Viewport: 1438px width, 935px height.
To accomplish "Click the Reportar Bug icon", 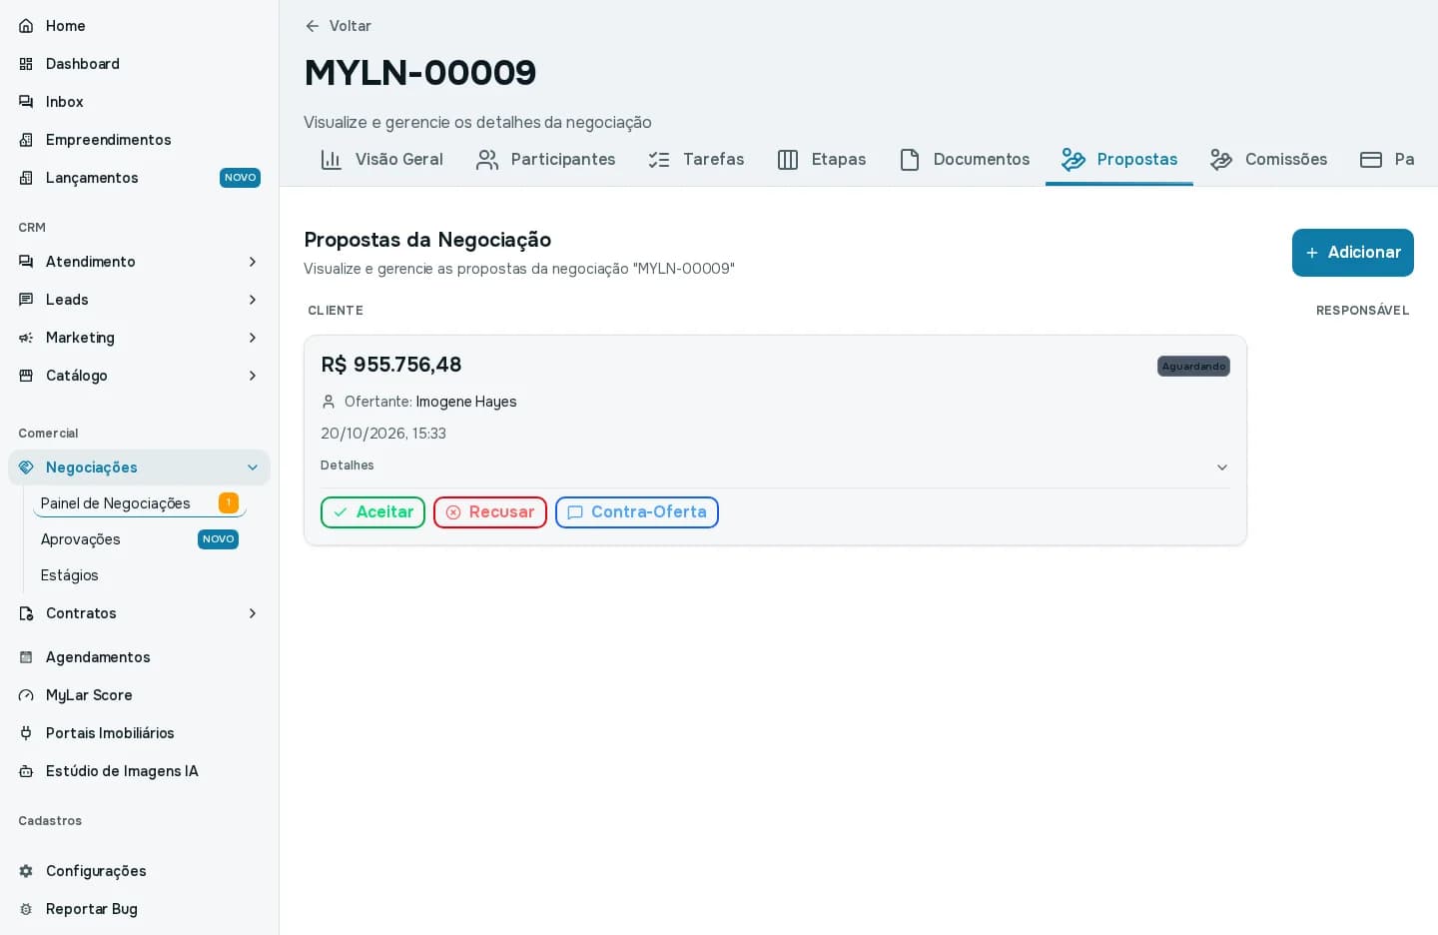I will (26, 909).
